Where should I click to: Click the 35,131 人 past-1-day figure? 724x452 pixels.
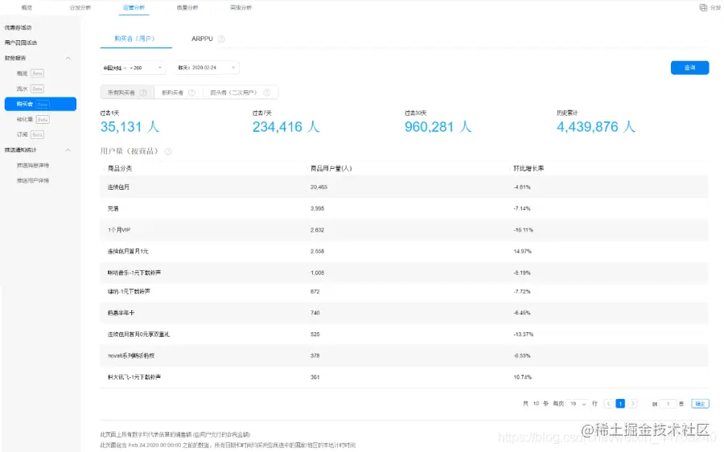(130, 127)
